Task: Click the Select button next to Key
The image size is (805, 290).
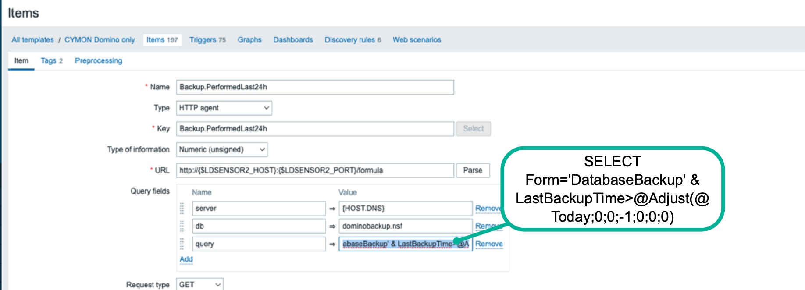Action: [x=473, y=129]
